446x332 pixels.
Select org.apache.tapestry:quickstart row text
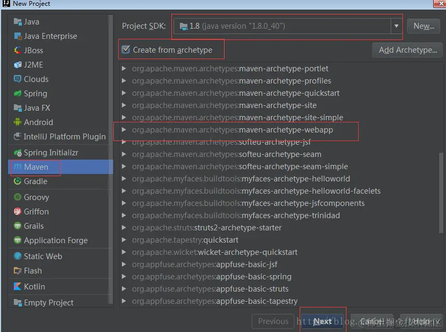185,240
